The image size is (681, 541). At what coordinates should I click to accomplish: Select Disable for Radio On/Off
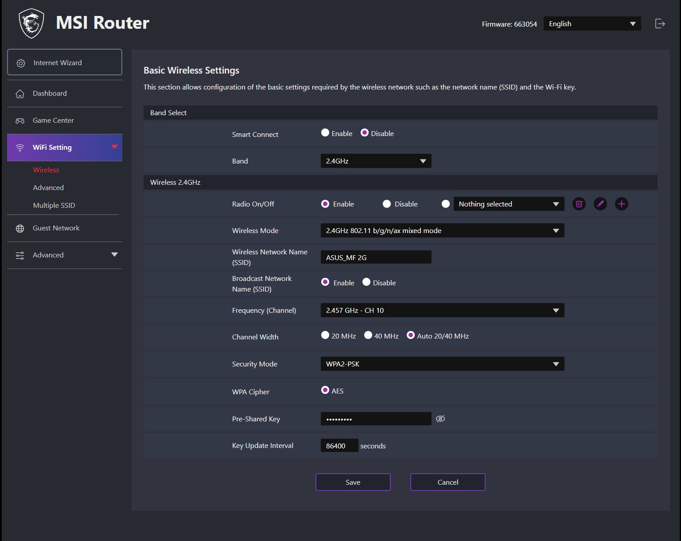(387, 204)
